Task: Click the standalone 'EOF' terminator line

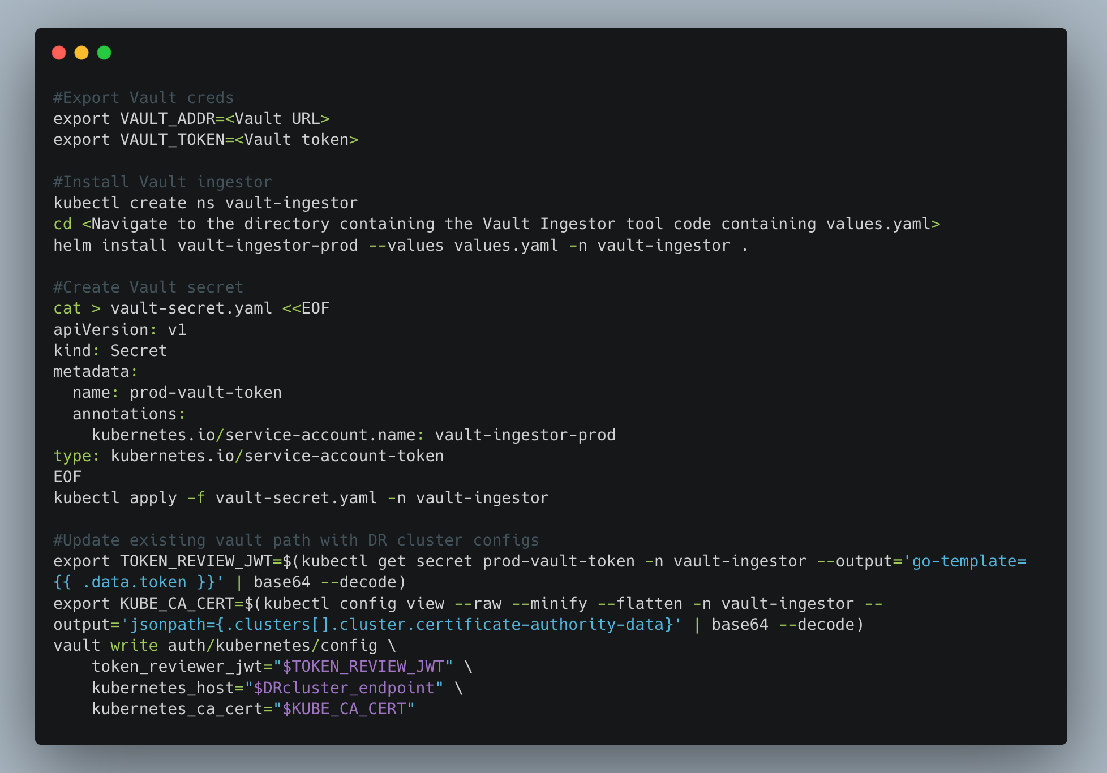Action: point(67,477)
